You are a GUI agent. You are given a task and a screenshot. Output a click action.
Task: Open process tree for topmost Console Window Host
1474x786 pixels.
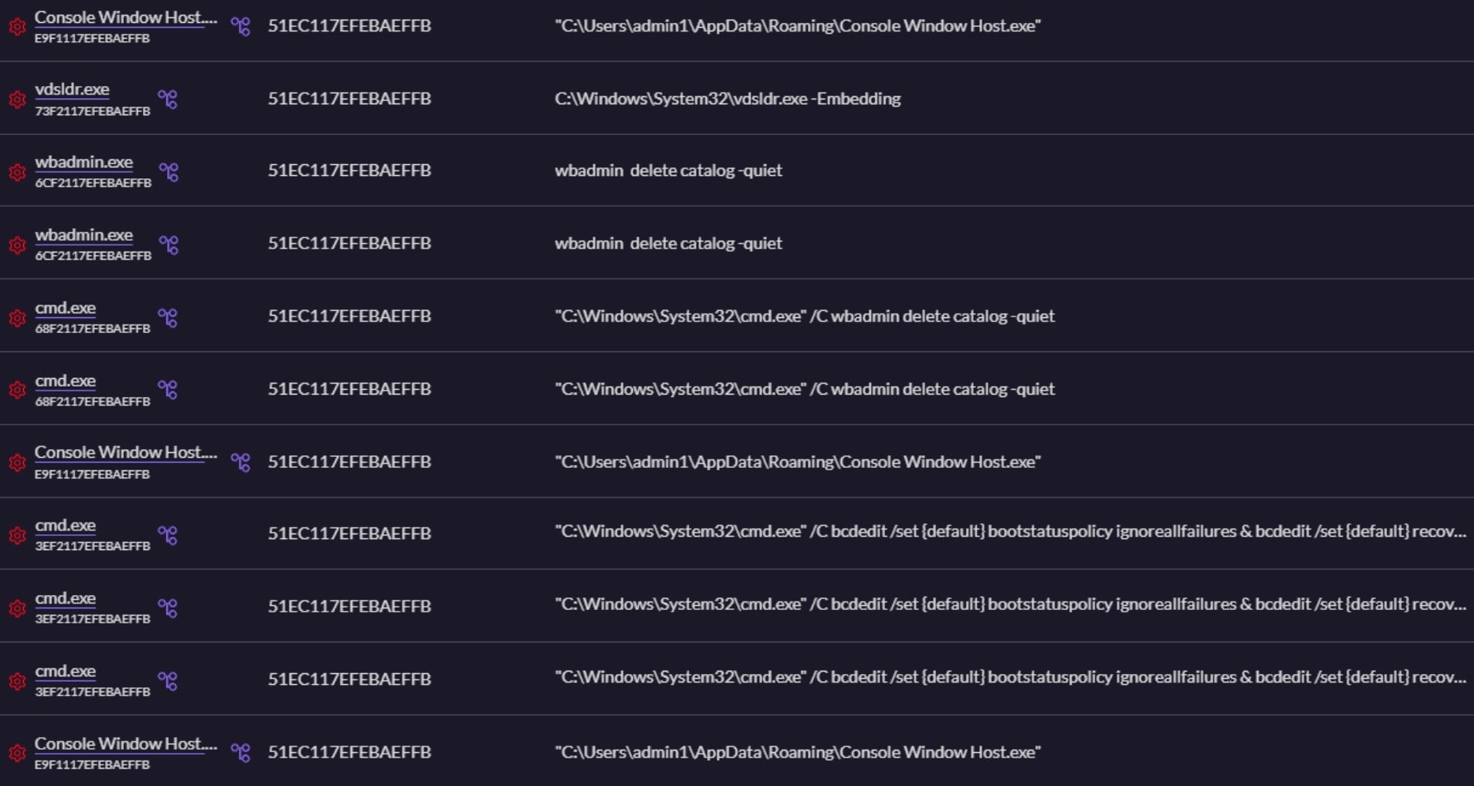click(x=240, y=27)
